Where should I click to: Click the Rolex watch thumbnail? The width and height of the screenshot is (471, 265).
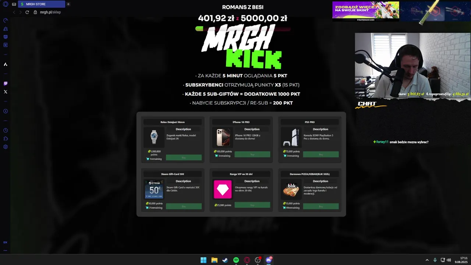[154, 137]
